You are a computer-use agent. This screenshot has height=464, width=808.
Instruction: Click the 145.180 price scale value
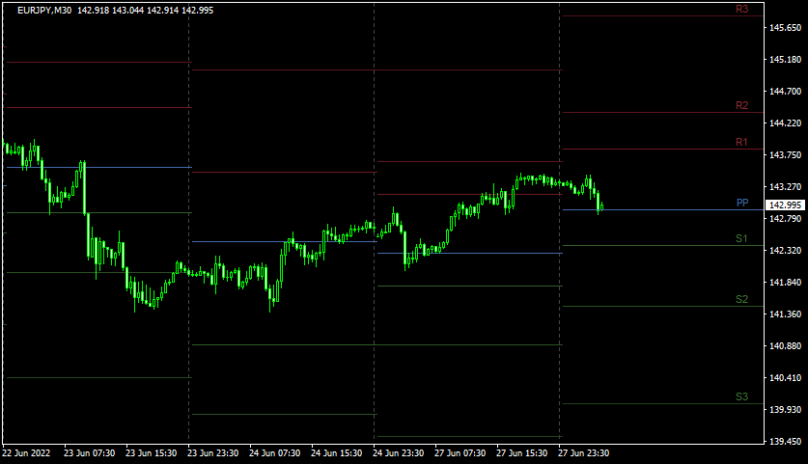tap(786, 60)
